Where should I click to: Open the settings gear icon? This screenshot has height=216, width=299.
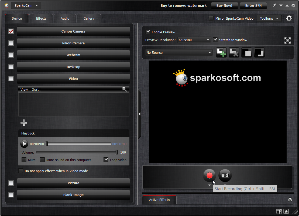coord(289,18)
